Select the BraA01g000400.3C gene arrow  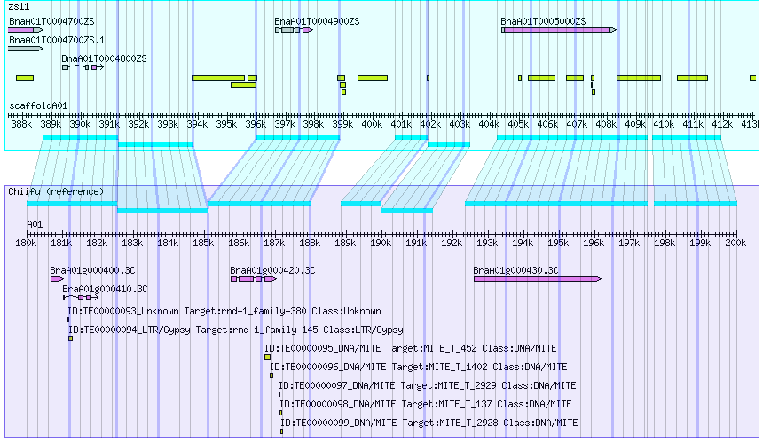click(x=57, y=279)
